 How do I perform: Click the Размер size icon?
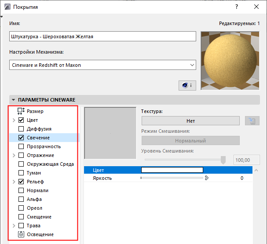point(21,111)
